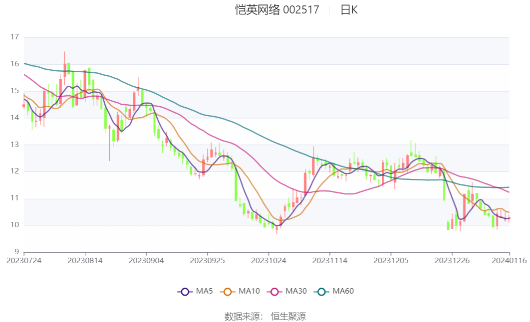Hide MA5 series via its legend label

point(204,291)
